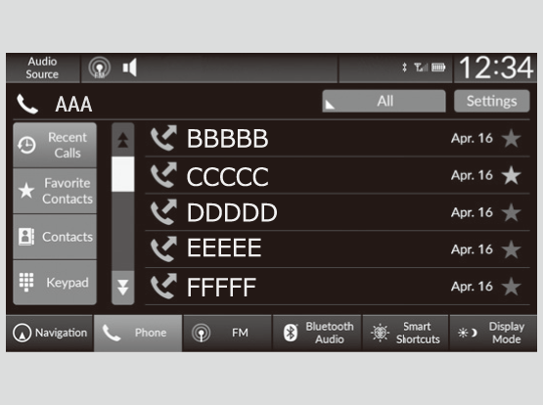Click the signal strength icon
543x405 pixels.
[421, 67]
